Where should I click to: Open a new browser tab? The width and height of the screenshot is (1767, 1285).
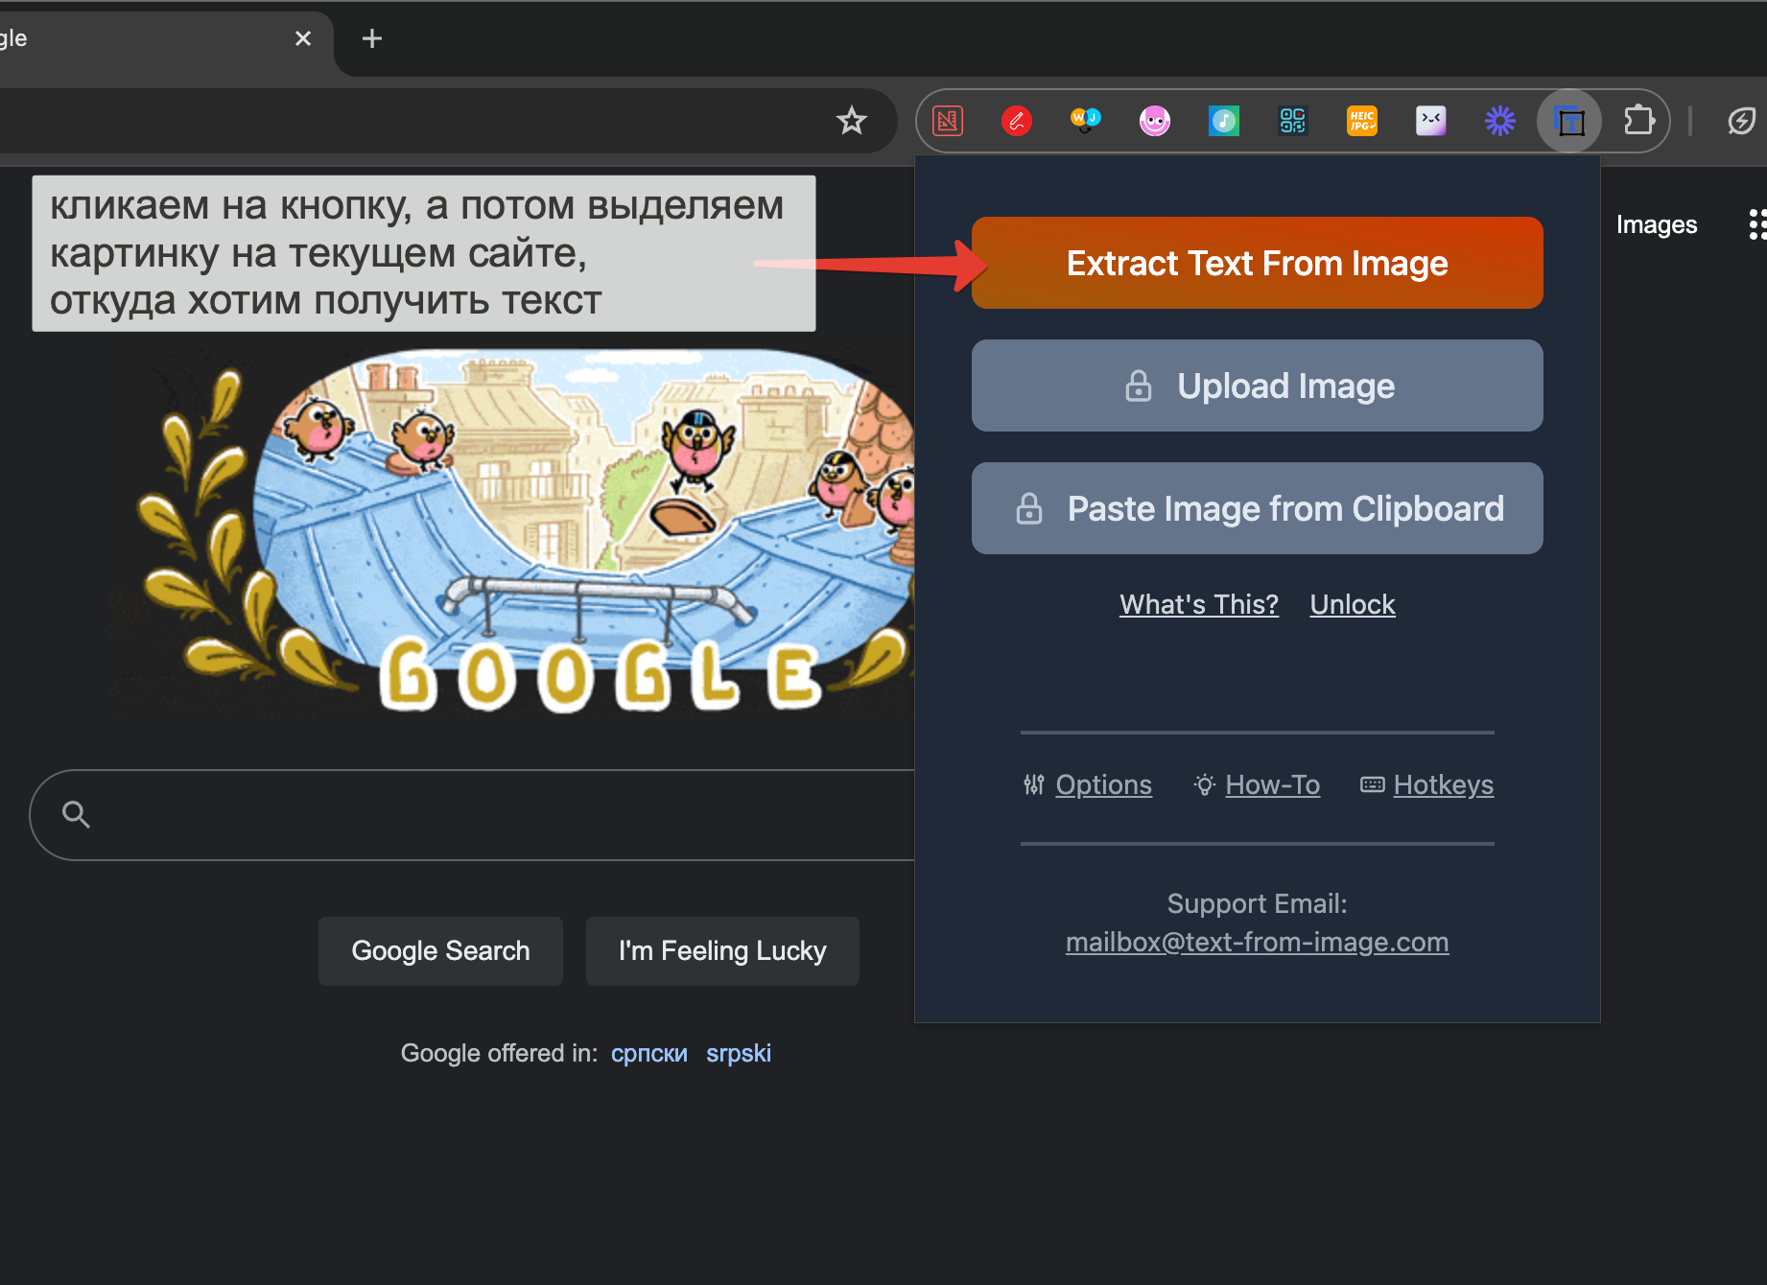click(x=371, y=38)
